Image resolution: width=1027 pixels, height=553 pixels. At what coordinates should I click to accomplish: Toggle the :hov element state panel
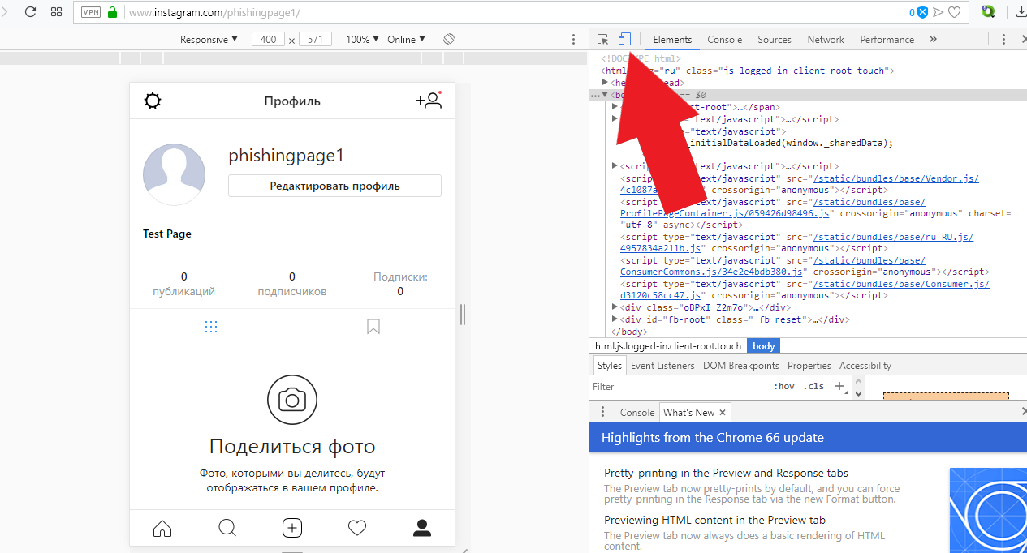pos(783,387)
